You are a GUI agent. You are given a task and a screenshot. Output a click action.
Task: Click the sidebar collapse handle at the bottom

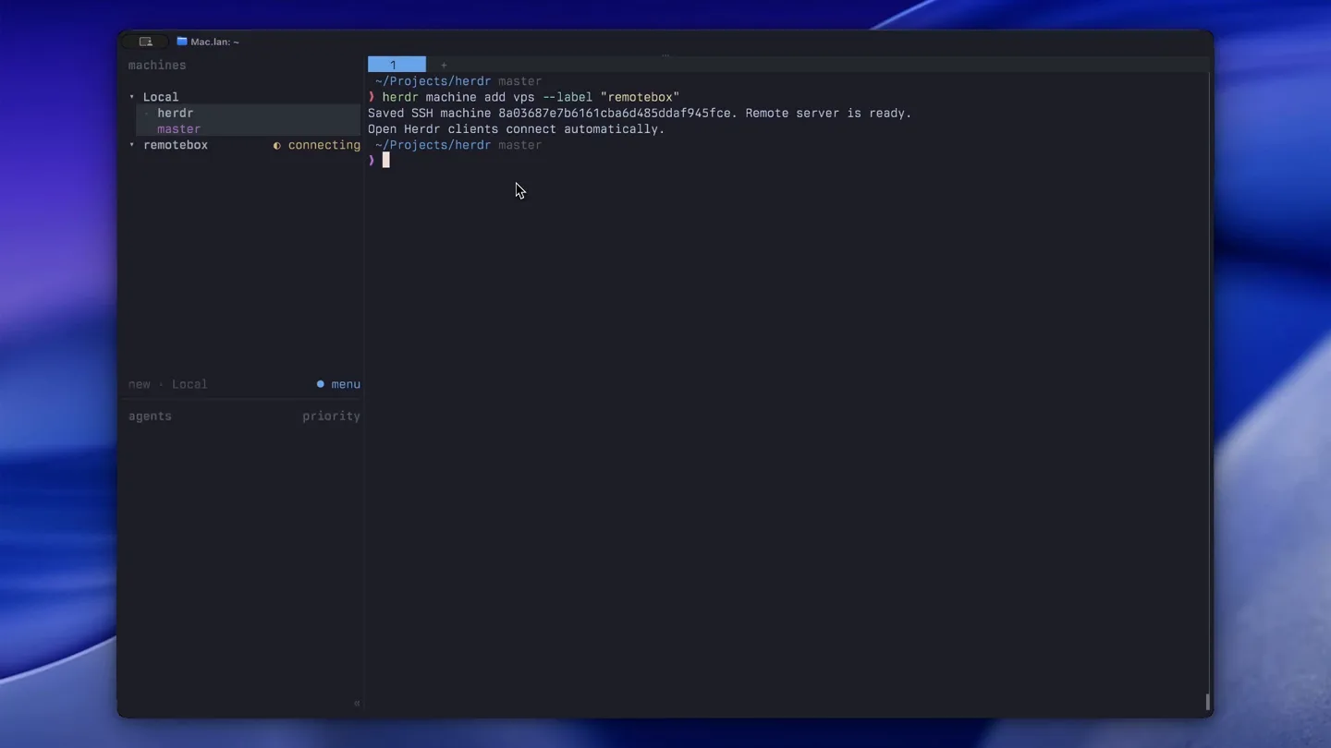[357, 704]
